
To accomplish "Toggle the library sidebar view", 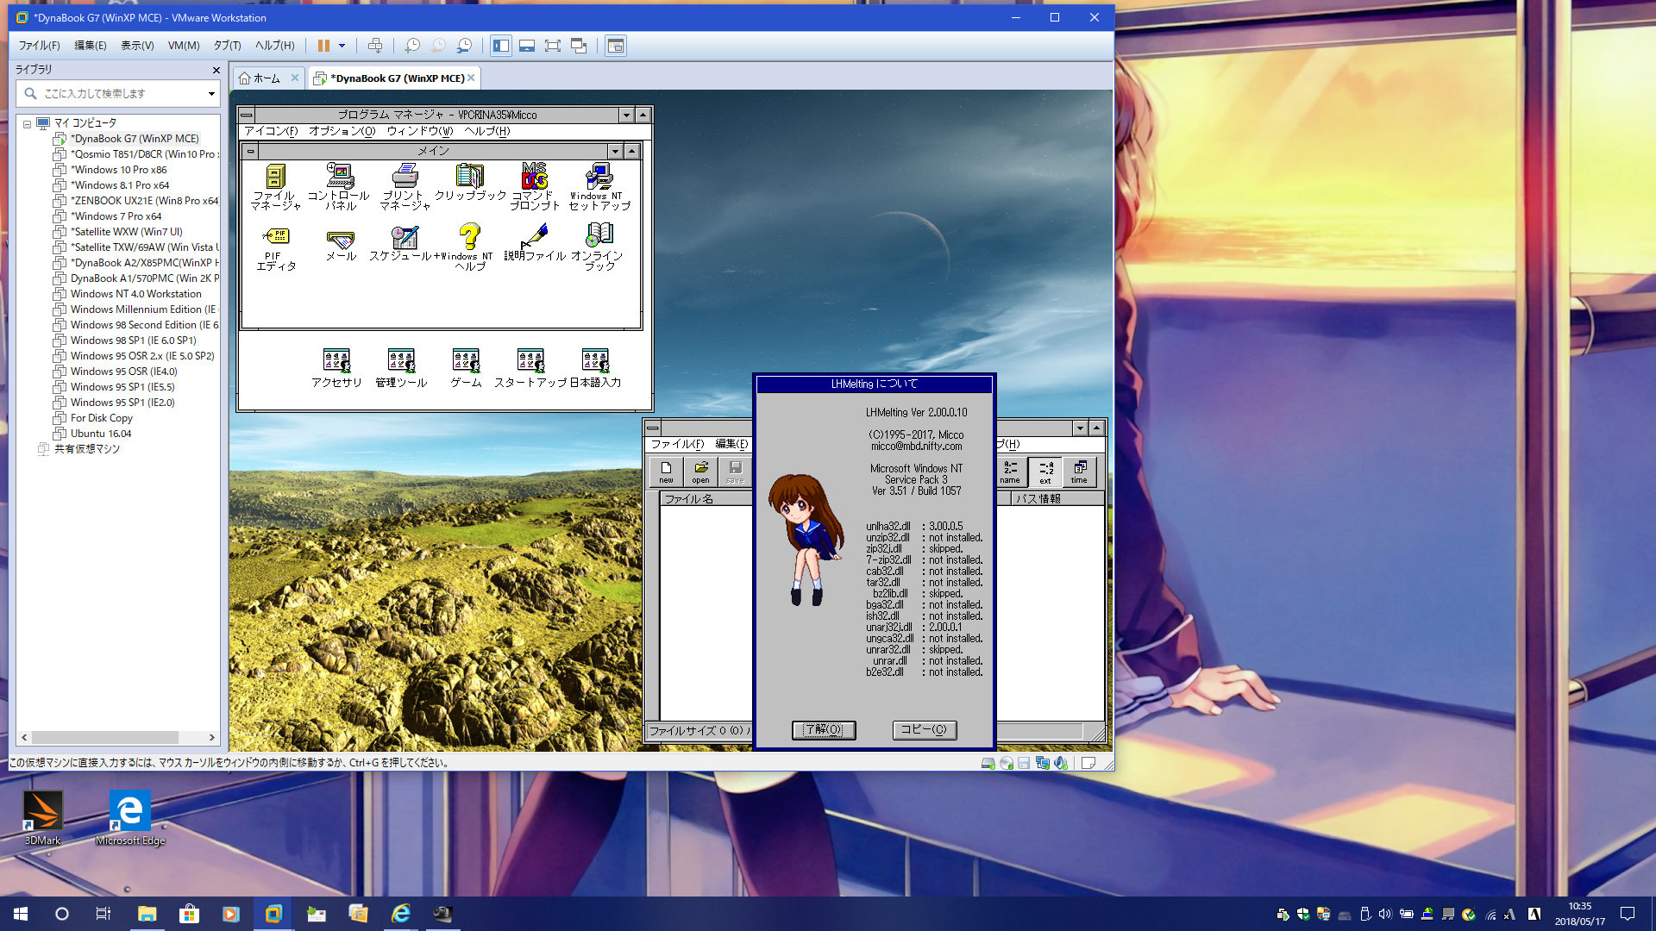I will click(501, 46).
